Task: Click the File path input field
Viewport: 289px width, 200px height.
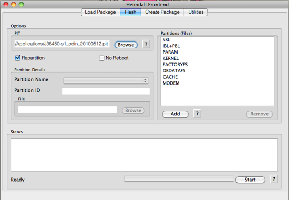Action: (x=67, y=110)
